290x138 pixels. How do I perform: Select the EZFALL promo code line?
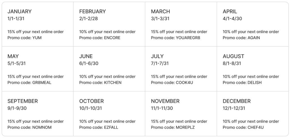(99, 128)
